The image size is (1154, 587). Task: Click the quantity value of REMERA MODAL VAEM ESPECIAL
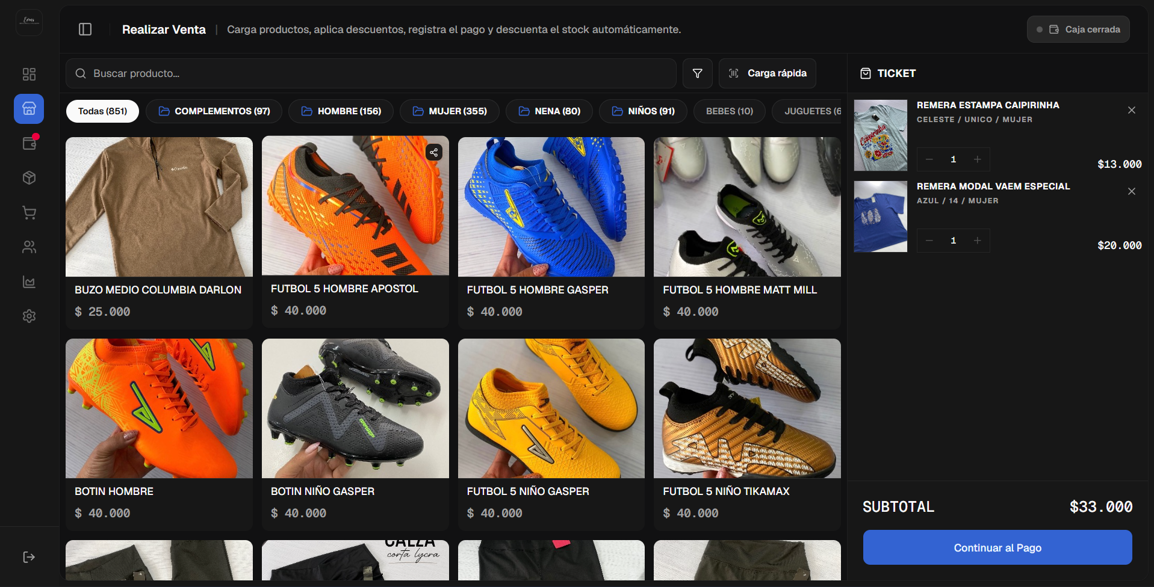tap(954, 241)
